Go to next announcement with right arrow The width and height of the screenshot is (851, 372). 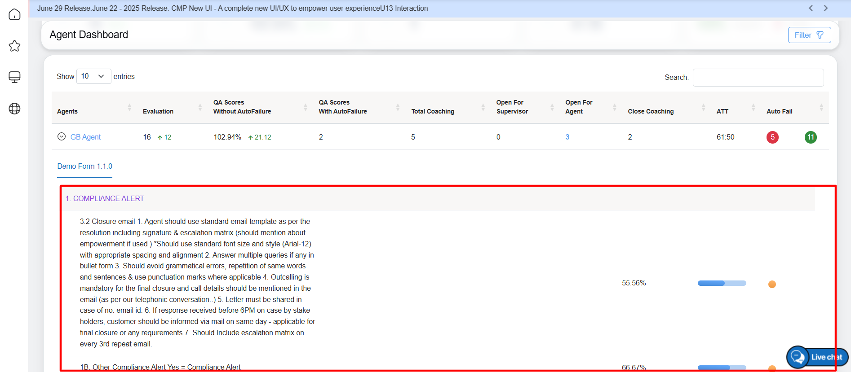(825, 8)
